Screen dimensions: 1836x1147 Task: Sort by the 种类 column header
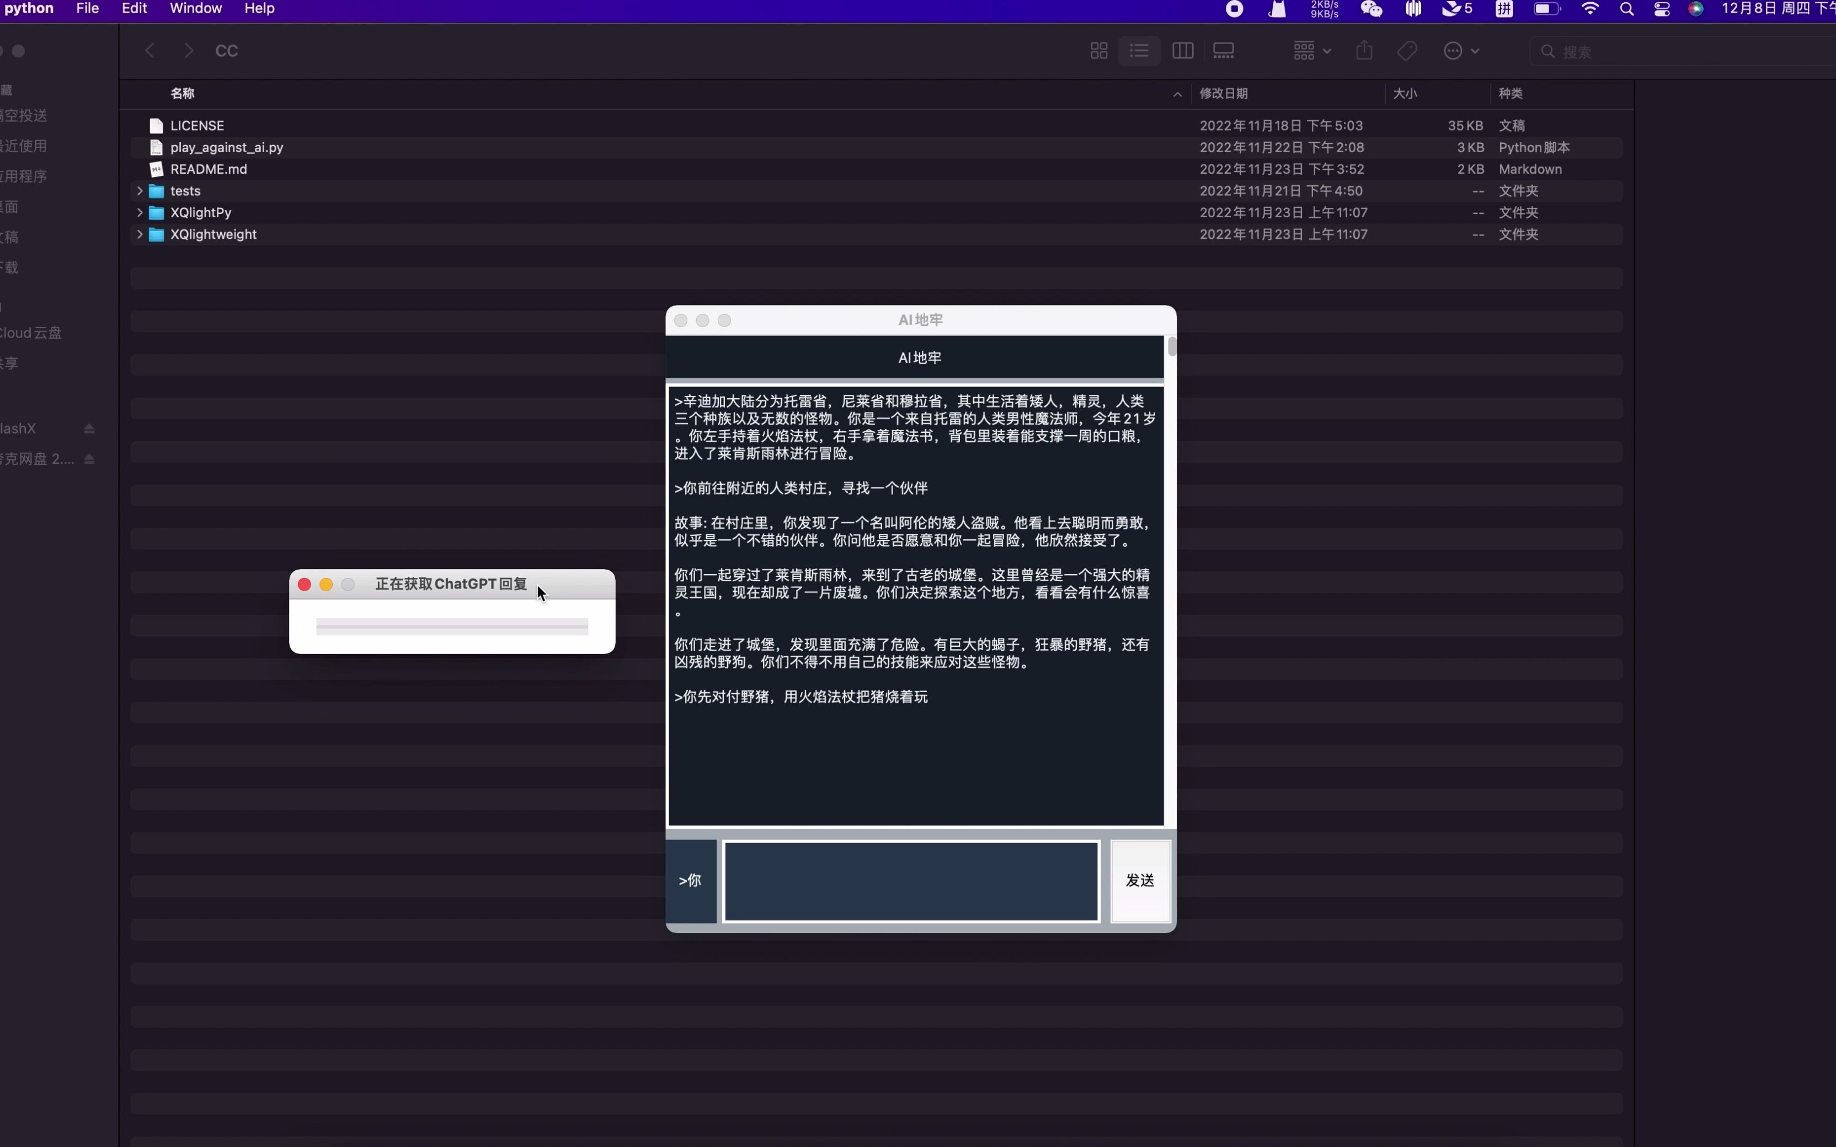[1511, 93]
